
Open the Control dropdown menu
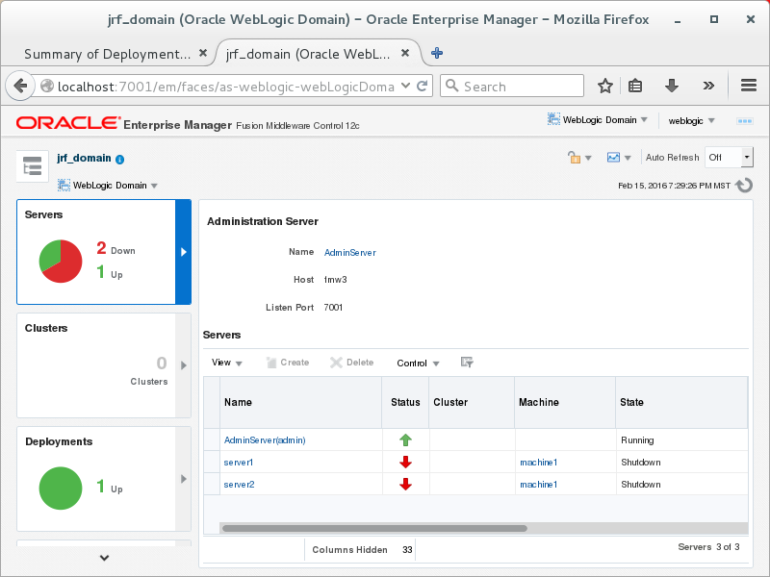click(x=418, y=364)
